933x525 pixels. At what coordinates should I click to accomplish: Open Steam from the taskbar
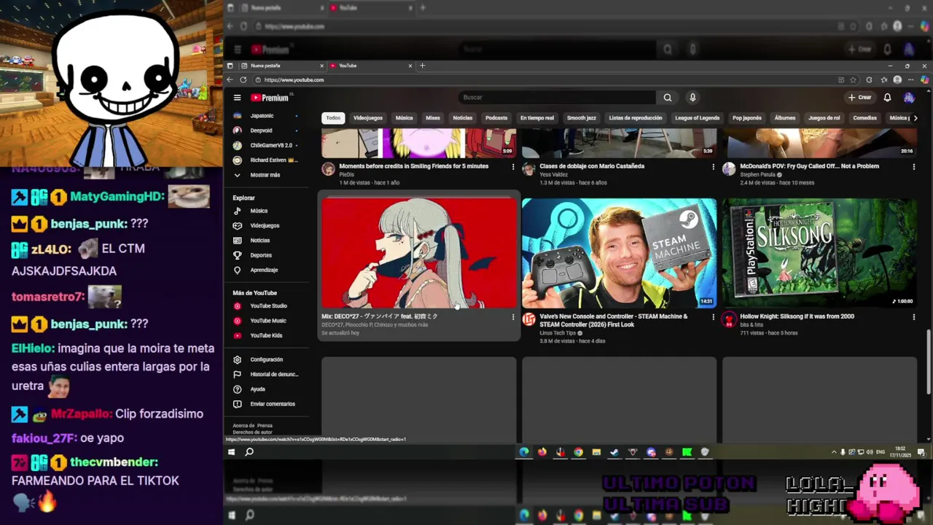614,452
